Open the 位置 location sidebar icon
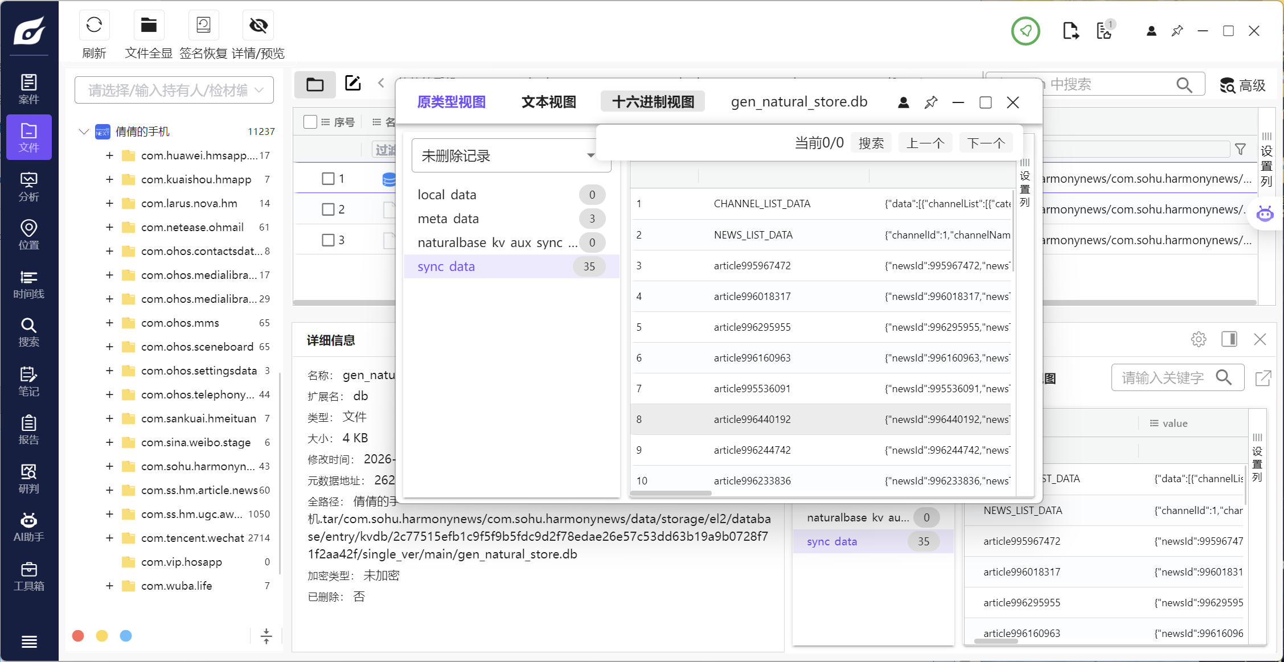Viewport: 1284px width, 662px height. pos(28,235)
